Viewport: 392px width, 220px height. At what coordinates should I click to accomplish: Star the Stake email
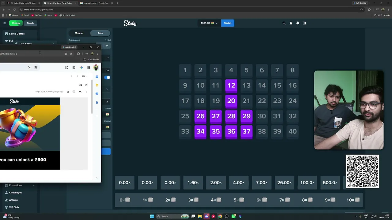[68, 92]
